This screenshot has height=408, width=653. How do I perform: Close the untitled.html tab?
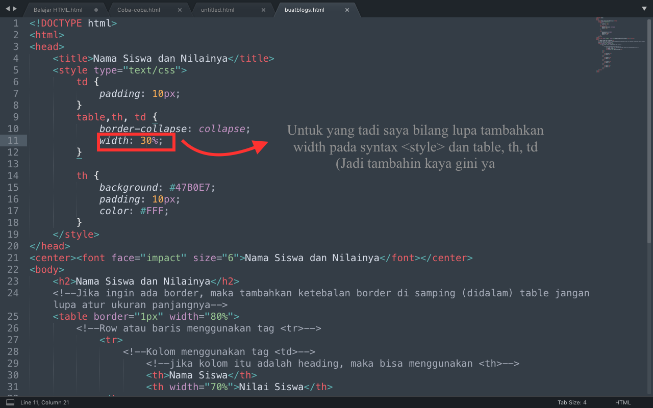pyautogui.click(x=263, y=10)
